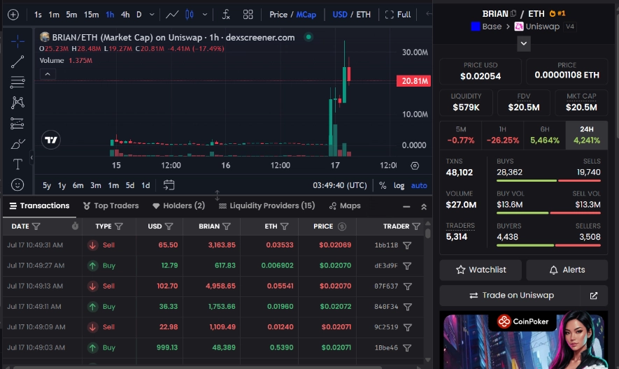Select the brush drawing tool
The image size is (619, 369).
coord(17,144)
